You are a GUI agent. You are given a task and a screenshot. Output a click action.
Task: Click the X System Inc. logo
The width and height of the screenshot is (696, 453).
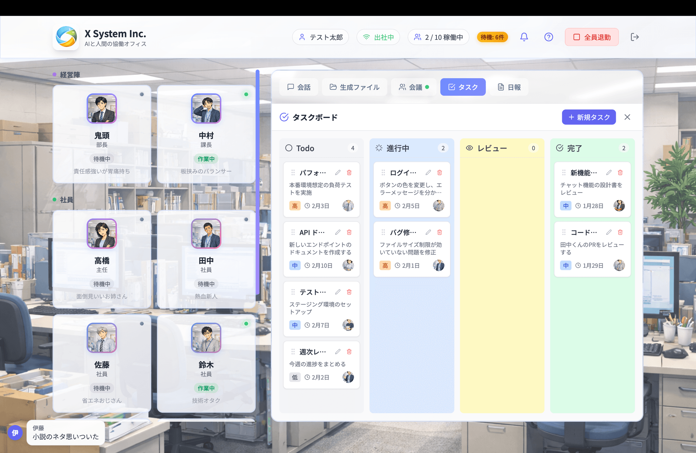[66, 37]
